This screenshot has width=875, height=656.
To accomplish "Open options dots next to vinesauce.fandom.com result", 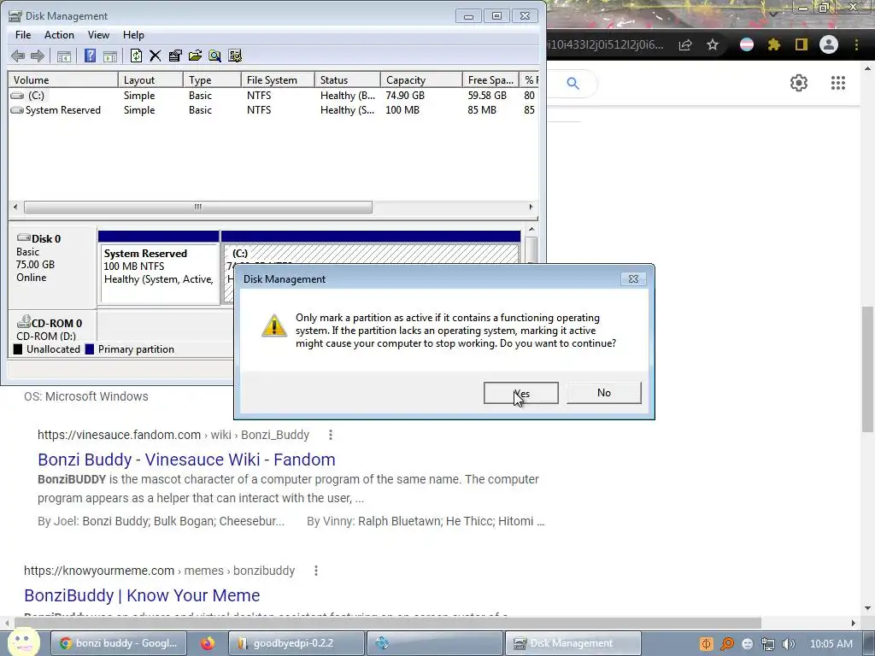I will (331, 435).
